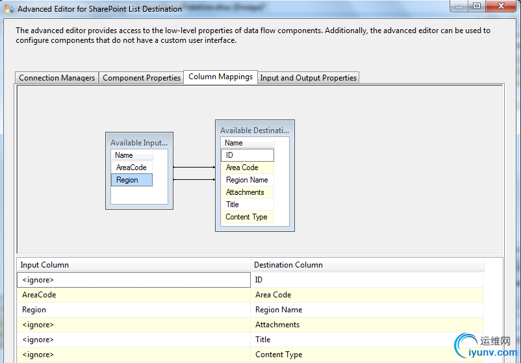Open the Region input column cell
This screenshot has width=521, height=363.
coord(134,310)
